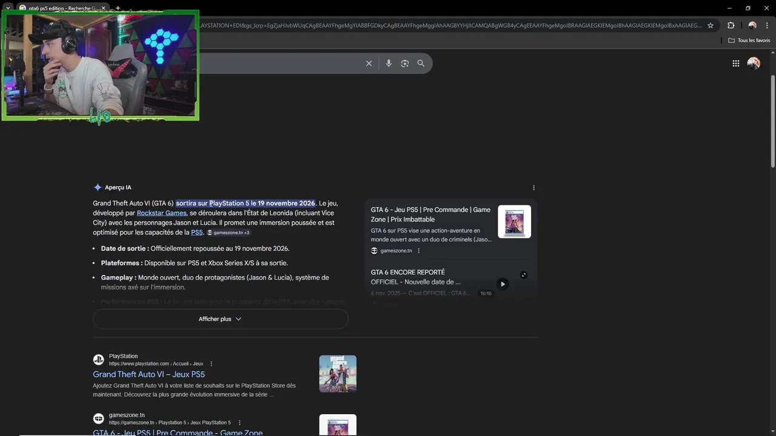Image resolution: width=776 pixels, height=436 pixels.
Task: Open the GTA 6 ENCORE REPORTÉ OFFICIEL video title
Action: (416, 277)
